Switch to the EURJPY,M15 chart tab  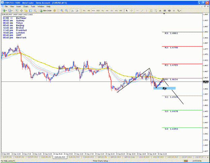tap(33, 157)
